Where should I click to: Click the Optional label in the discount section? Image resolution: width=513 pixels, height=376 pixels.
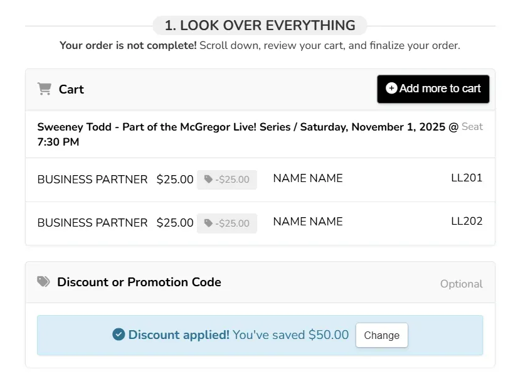pos(461,284)
